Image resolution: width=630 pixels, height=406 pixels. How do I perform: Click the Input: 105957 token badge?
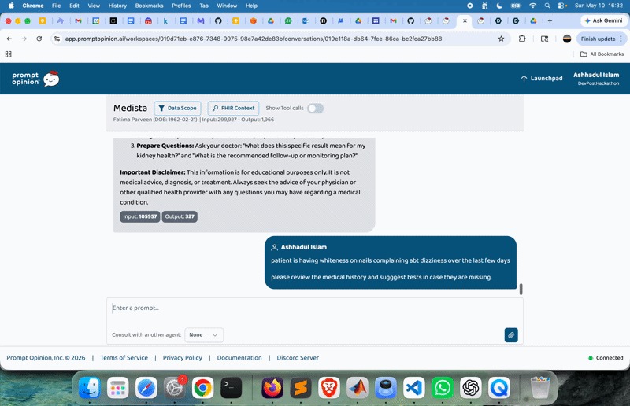(x=140, y=216)
